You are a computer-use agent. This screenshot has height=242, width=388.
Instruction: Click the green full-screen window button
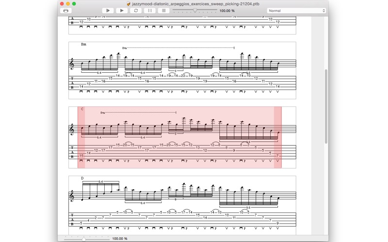click(74, 4)
